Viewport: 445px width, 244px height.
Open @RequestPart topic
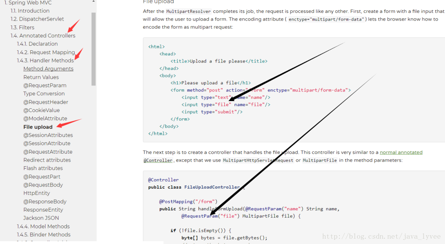pyautogui.click(x=42, y=177)
